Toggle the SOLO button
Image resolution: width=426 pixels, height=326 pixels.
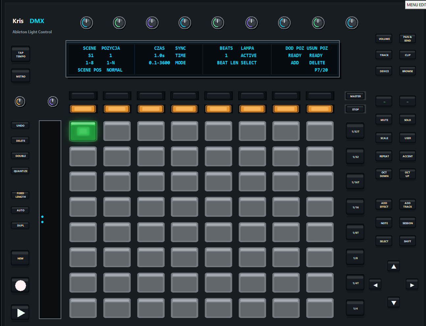408,120
